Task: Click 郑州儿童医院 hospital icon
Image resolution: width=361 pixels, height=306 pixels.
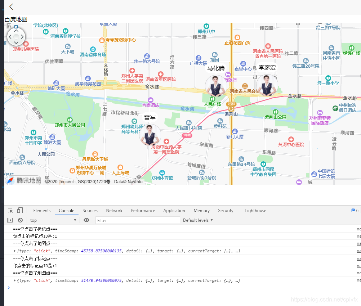Action: [x=26, y=44]
